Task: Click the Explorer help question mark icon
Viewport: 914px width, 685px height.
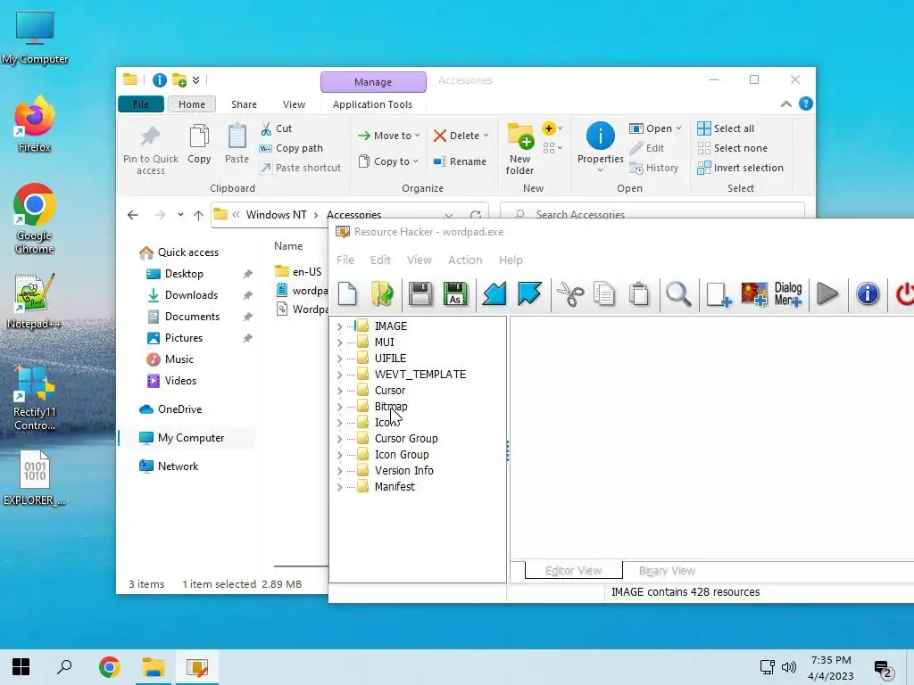Action: 806,103
